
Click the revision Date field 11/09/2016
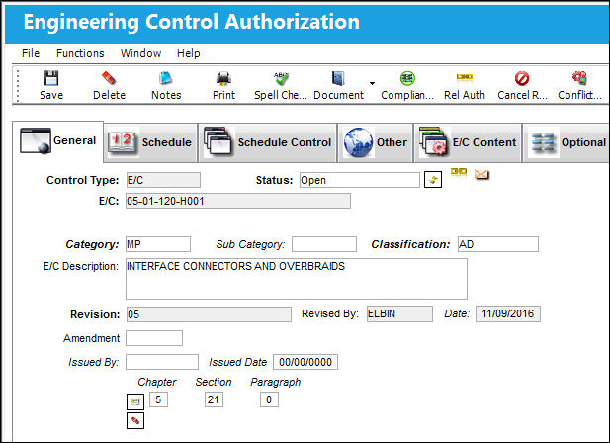pos(508,313)
